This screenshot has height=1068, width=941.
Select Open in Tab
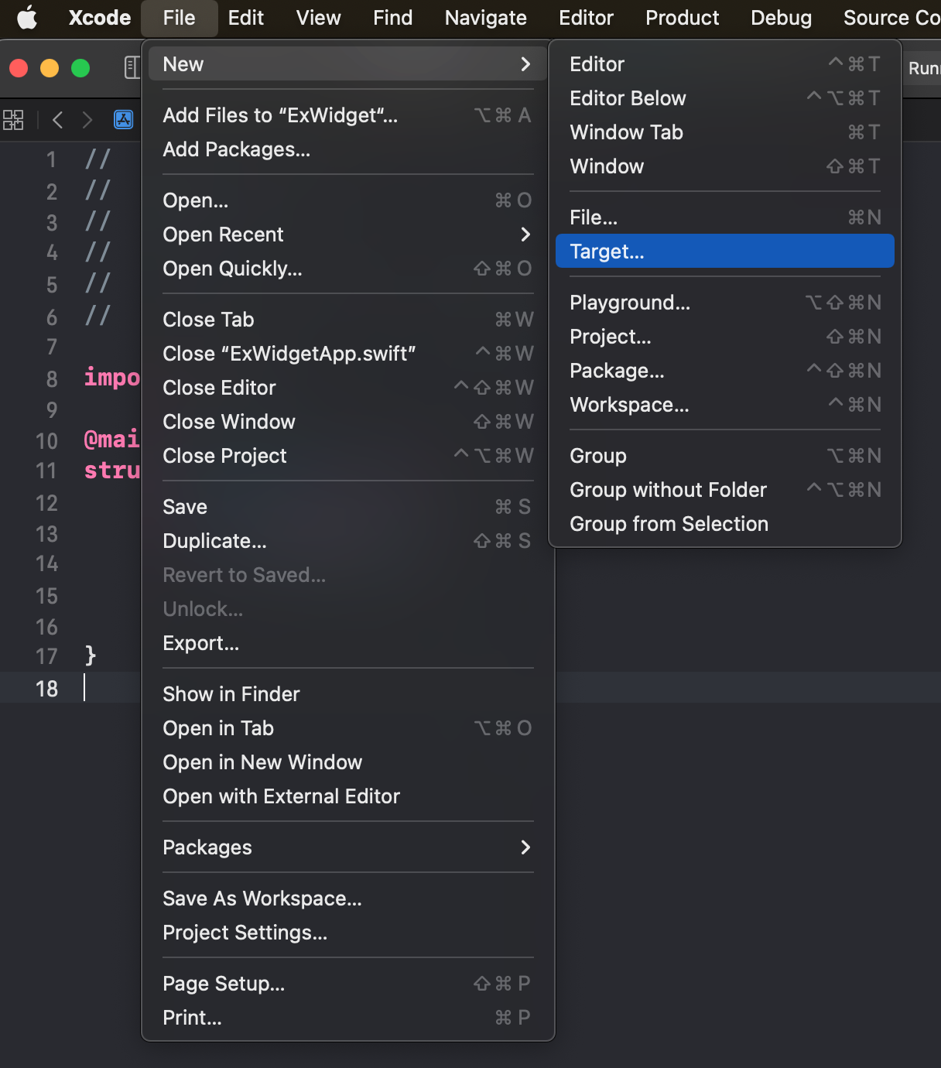(348, 727)
